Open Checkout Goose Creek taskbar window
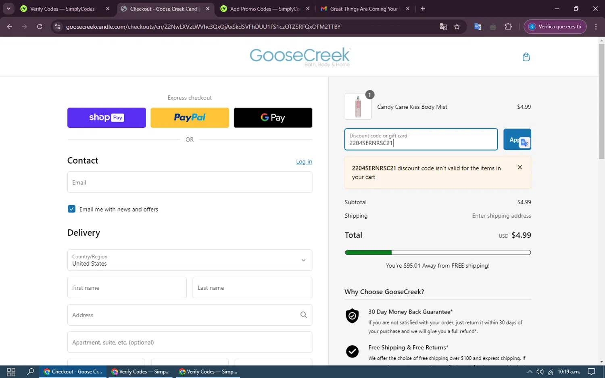The image size is (605, 378). tap(73, 372)
